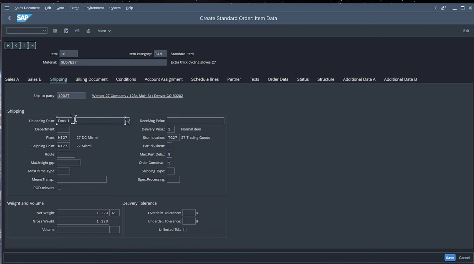
Task: Open the command field dropdown
Action: click(x=44, y=31)
